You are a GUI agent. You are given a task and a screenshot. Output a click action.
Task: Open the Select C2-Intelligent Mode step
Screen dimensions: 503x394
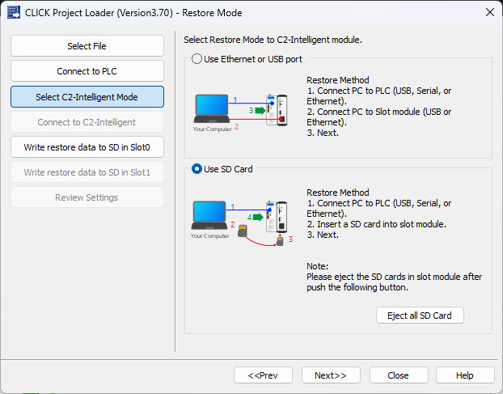(x=87, y=97)
